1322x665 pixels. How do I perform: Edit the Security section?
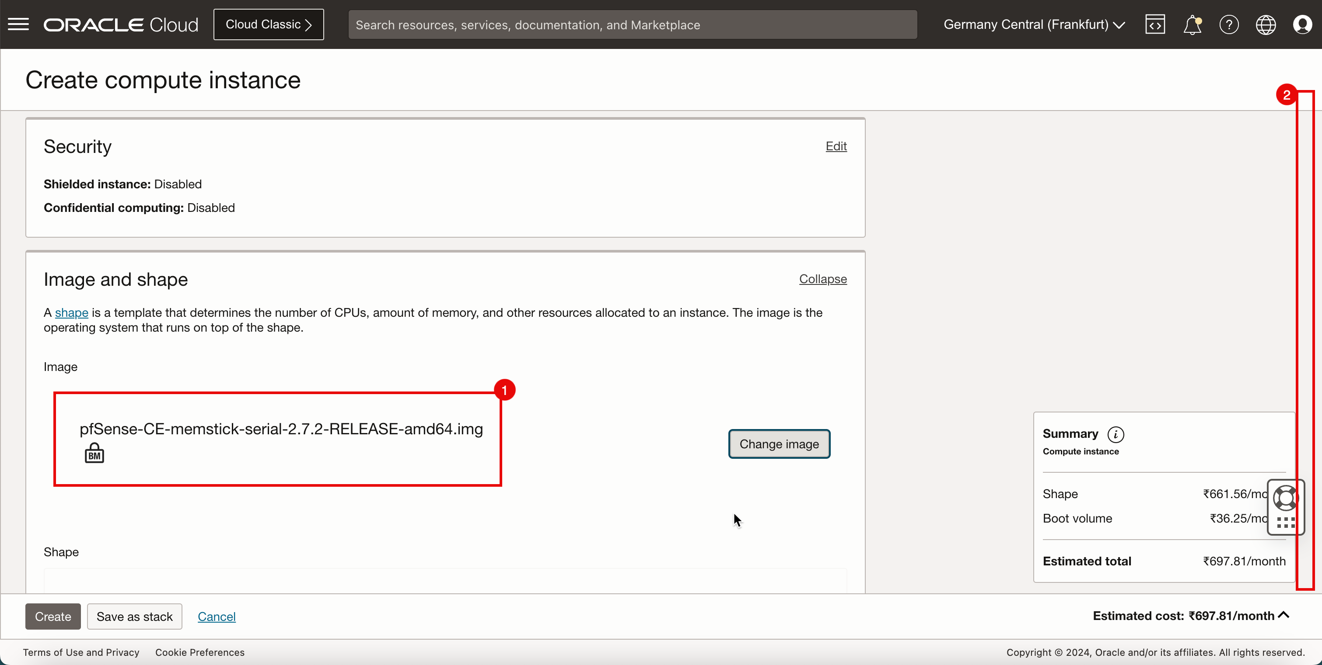836,146
